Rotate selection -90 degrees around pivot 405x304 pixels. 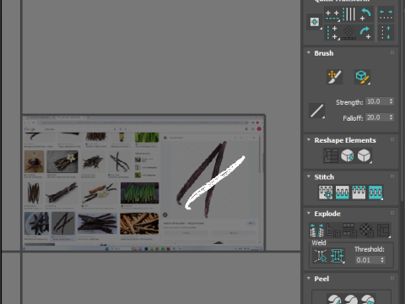tap(365, 14)
